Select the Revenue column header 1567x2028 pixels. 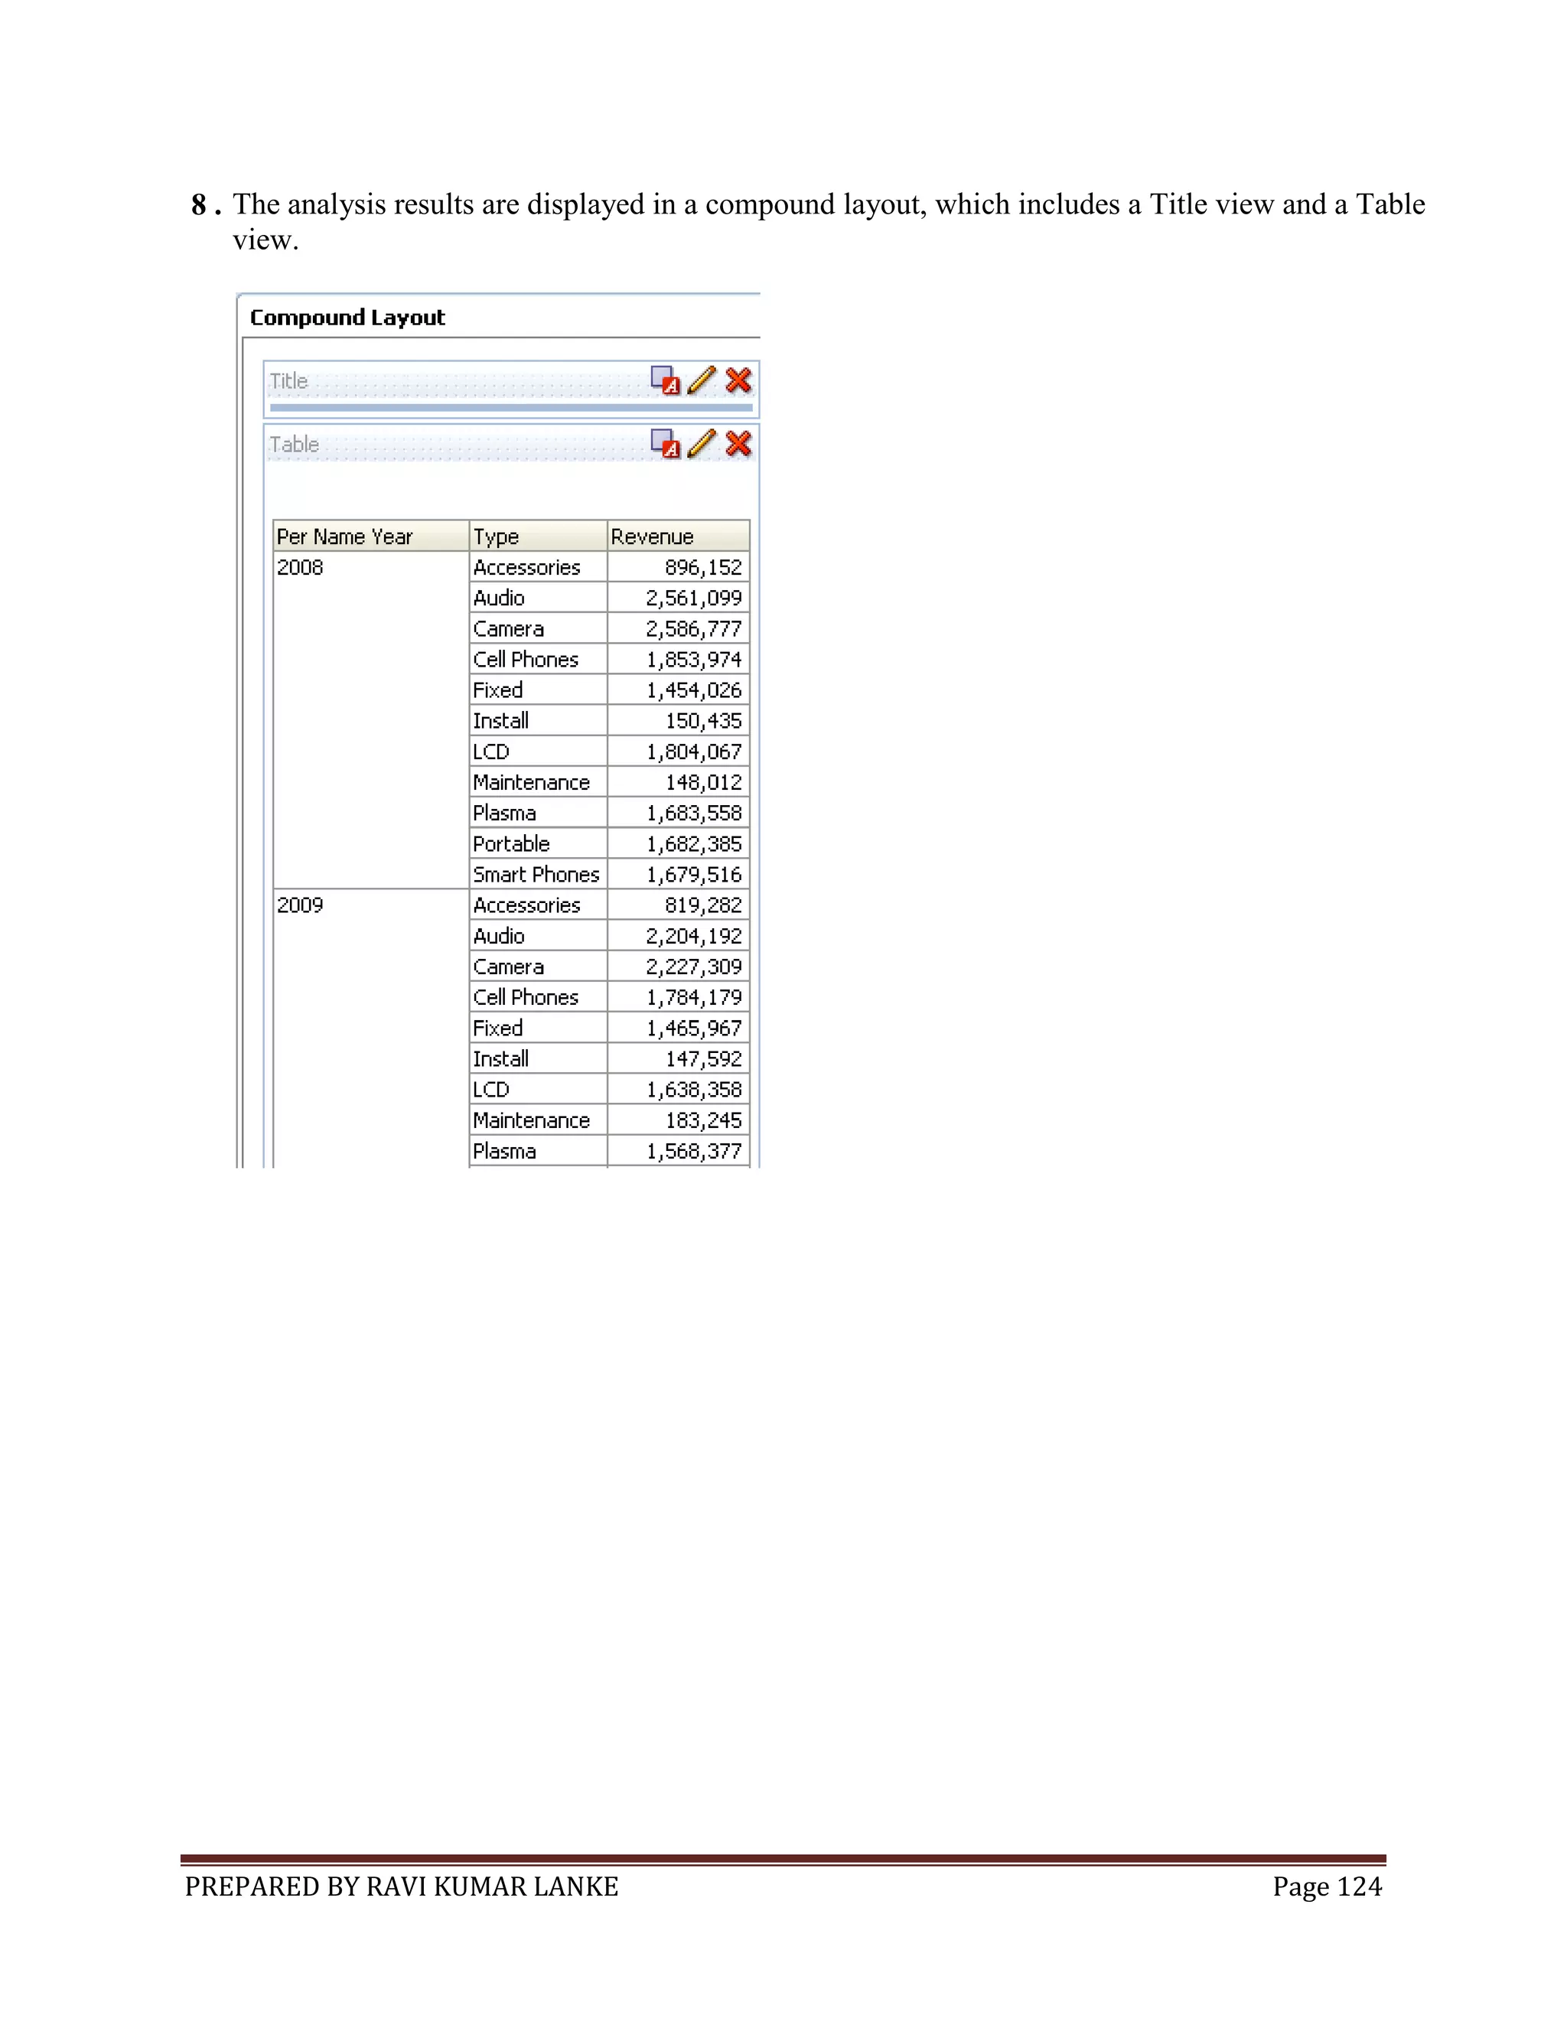click(x=679, y=536)
